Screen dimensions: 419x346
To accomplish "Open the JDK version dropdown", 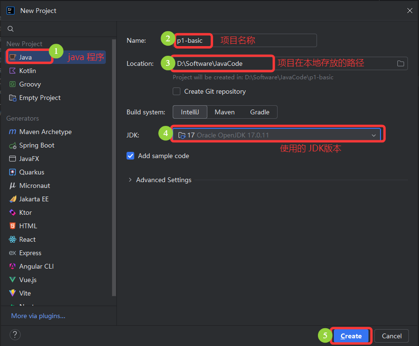I will click(x=277, y=135).
